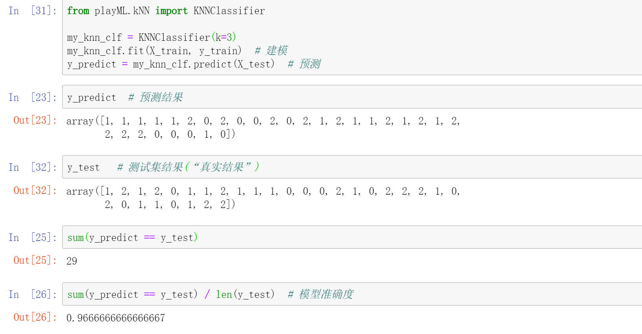Click the In [31] prompt label

(x=33, y=11)
